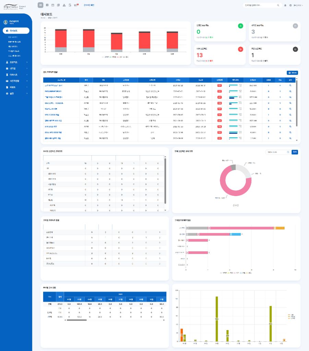This screenshot has width=309, height=351.
Task: Expand the 설정 sidebar menu
Action: 16,93
